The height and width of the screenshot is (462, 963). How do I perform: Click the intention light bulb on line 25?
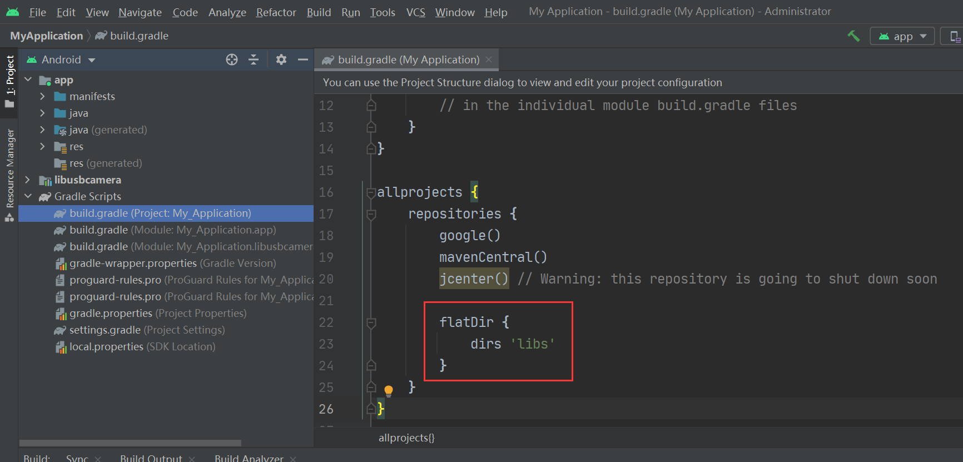point(389,390)
